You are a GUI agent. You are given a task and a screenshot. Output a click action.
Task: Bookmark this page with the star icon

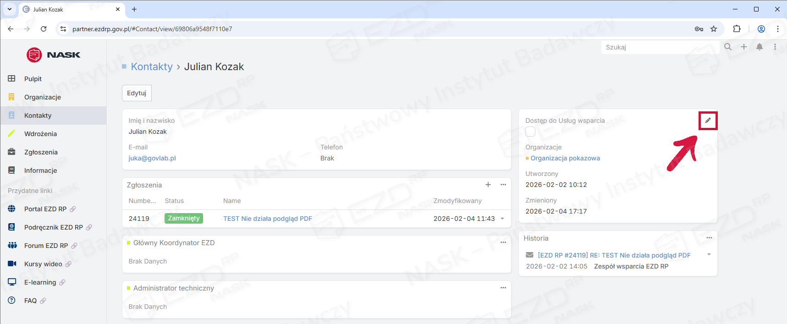(714, 29)
